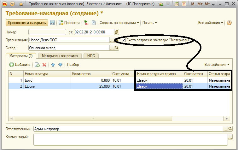Click magnifier icon next to Склад
Image resolution: width=238 pixels, height=150 pixels.
pyautogui.click(x=117, y=48)
